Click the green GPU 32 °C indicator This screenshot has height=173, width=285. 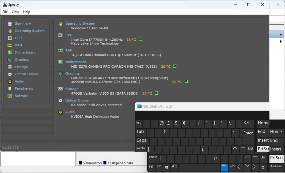pyautogui.click(x=186, y=82)
